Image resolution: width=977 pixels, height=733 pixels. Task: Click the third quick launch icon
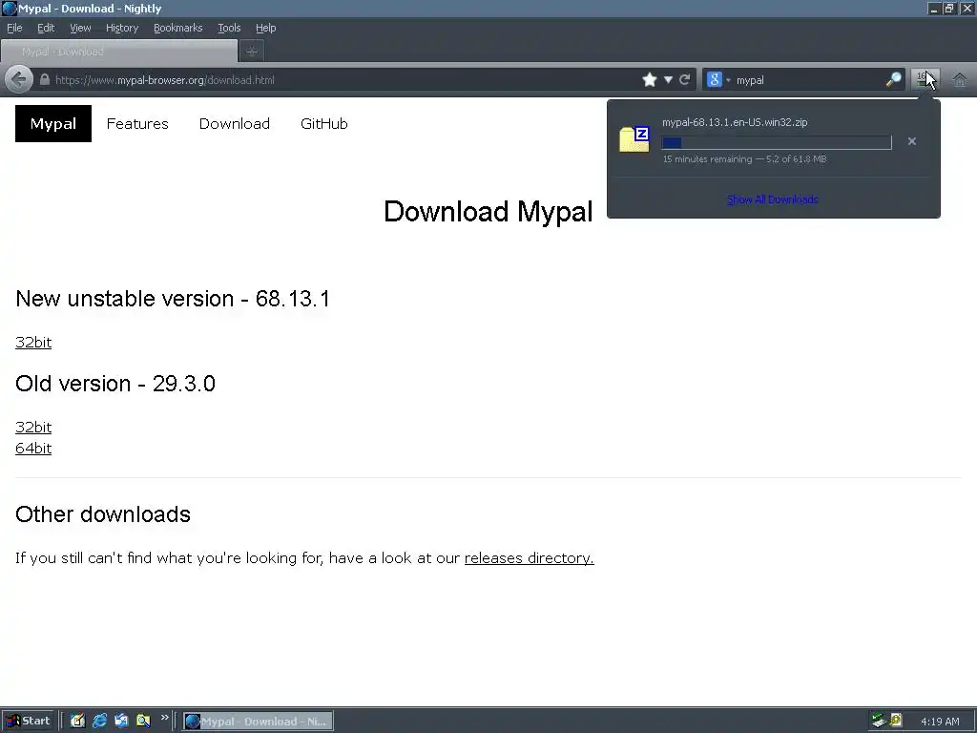(121, 722)
